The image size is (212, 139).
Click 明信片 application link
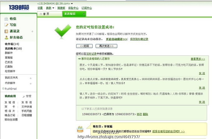10,111
